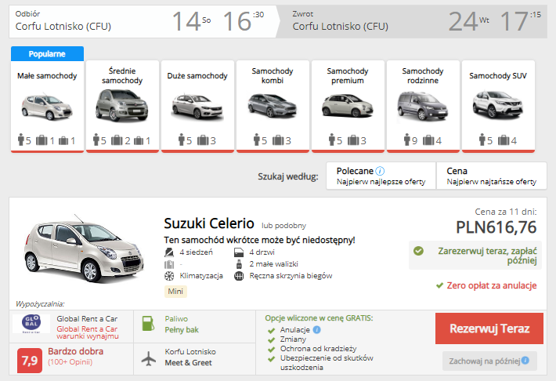Sort by Cena cheapest offers first
The height and width of the screenshot is (381, 556).
coord(491,176)
